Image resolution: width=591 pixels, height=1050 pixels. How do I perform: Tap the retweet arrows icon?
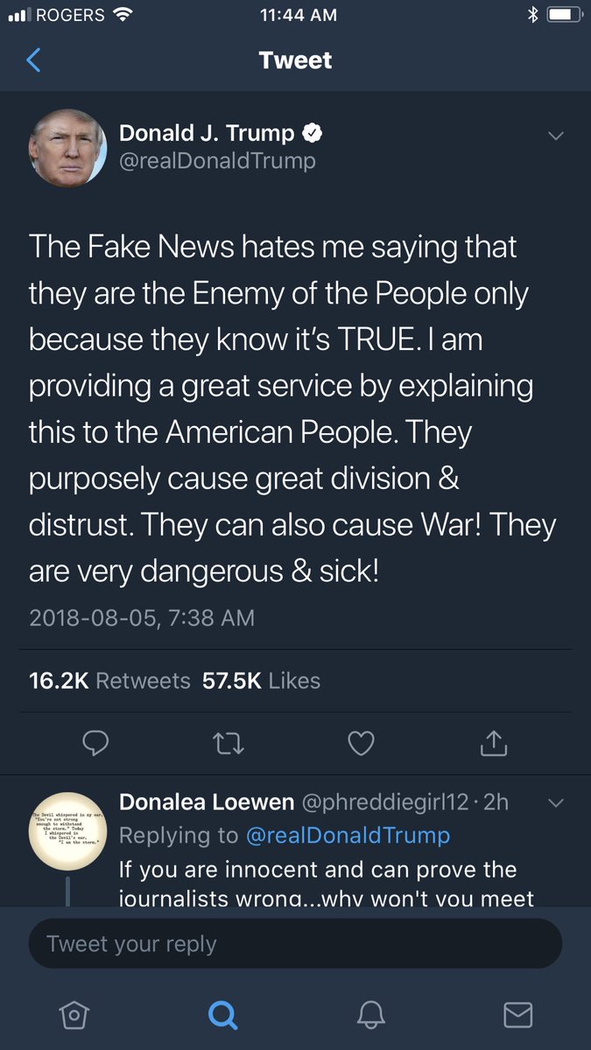coord(229,744)
